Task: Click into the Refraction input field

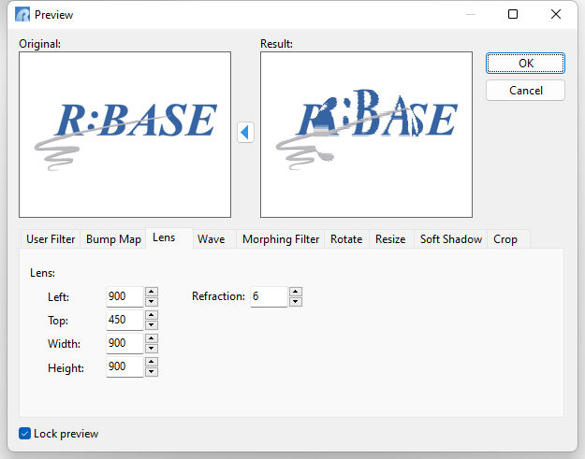Action: pyautogui.click(x=269, y=296)
